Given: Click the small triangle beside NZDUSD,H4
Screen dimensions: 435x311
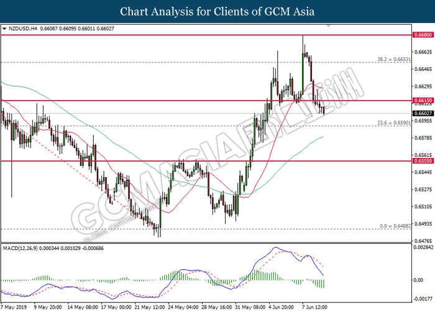Looking at the screenshot, I should pyautogui.click(x=4, y=29).
